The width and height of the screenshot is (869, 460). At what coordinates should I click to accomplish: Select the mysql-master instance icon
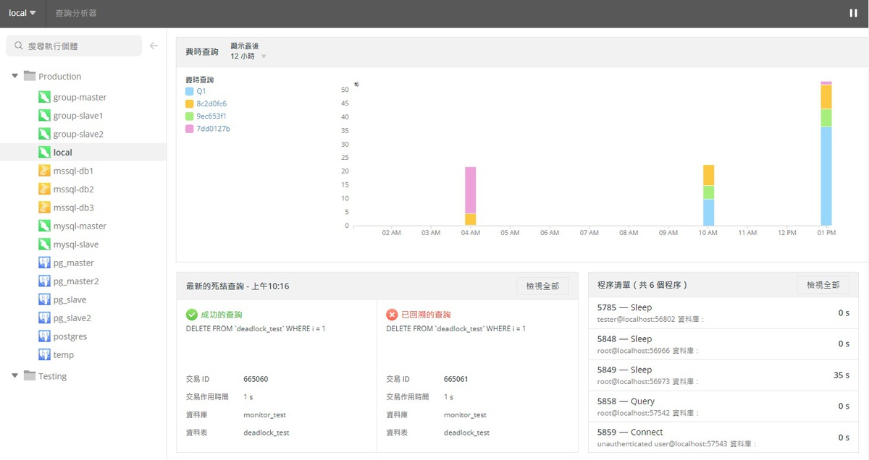(43, 226)
